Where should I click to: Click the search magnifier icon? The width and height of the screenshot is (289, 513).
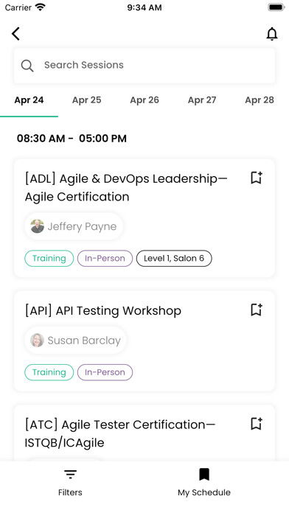click(27, 66)
